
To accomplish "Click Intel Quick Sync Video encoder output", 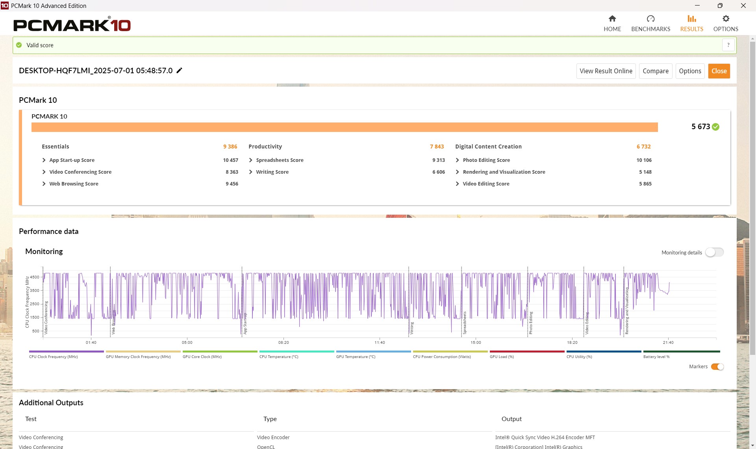I will pos(545,438).
